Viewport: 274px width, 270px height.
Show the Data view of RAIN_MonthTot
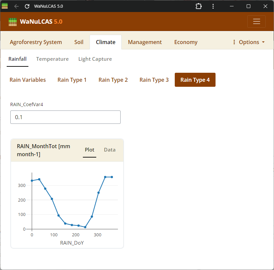click(x=110, y=150)
